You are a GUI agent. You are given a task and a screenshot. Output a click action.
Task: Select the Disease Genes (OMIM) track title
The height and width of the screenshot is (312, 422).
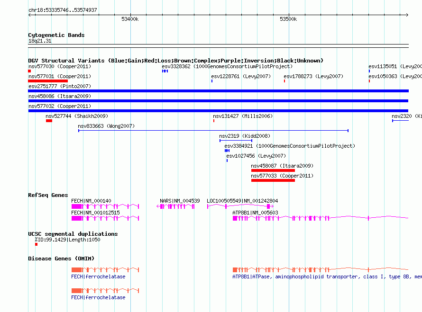coord(61,259)
